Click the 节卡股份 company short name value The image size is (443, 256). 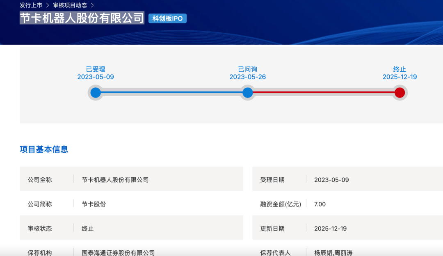[x=94, y=204]
